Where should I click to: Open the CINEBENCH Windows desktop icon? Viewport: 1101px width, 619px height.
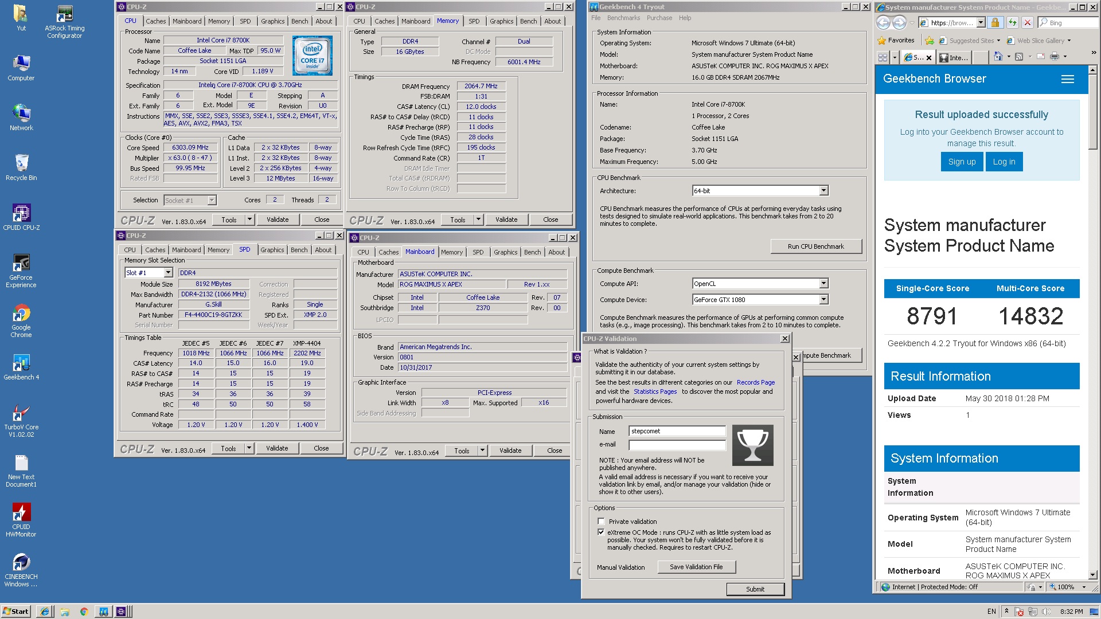(x=21, y=570)
